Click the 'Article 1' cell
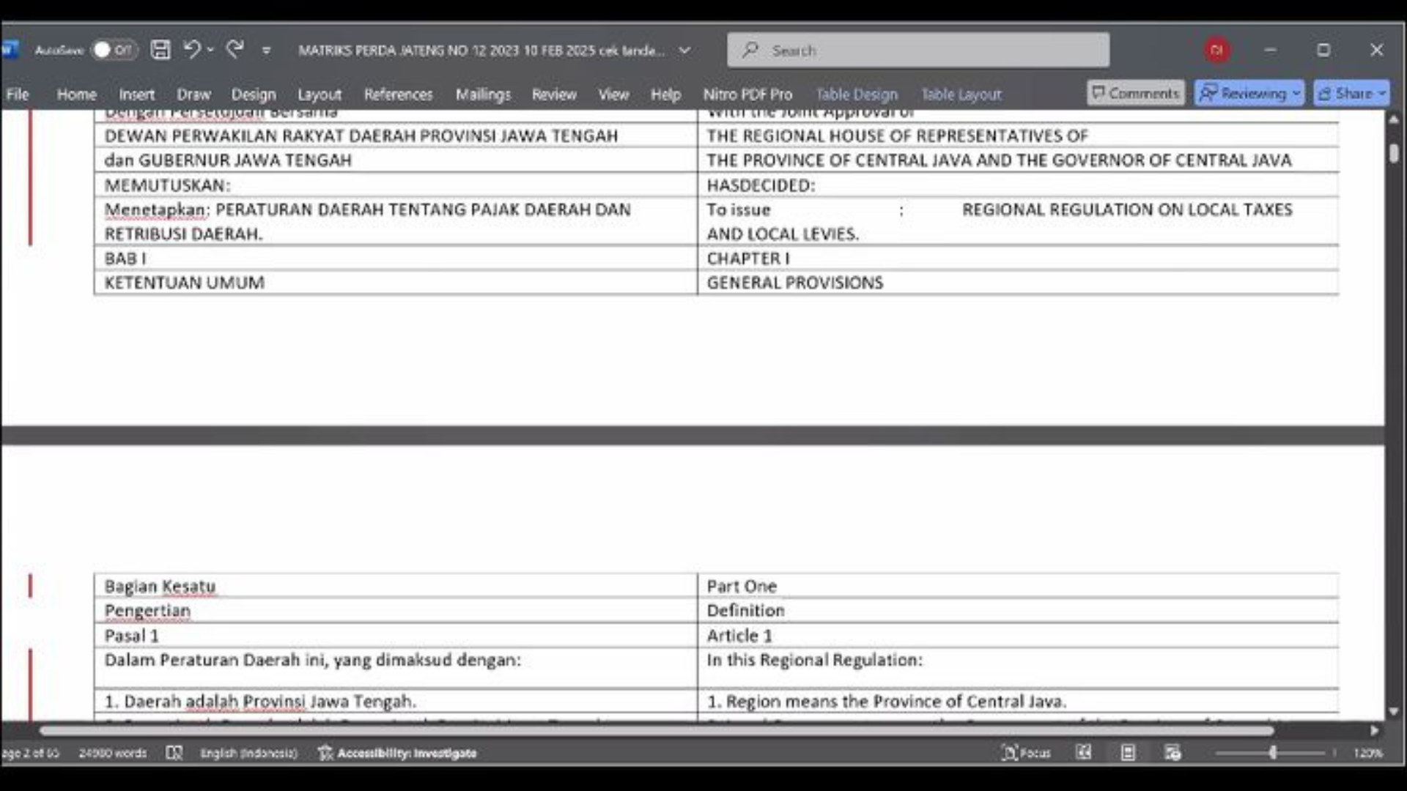1407x791 pixels. coord(1018,636)
